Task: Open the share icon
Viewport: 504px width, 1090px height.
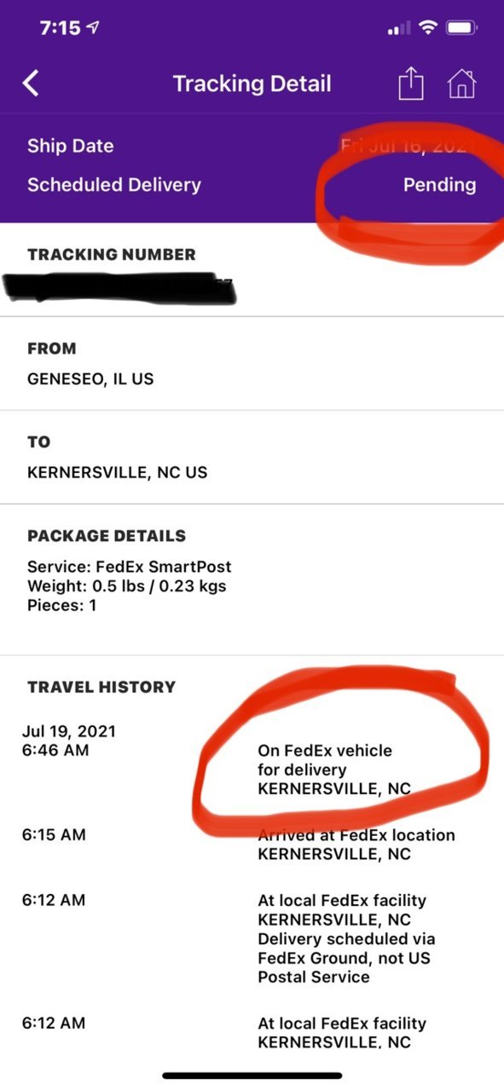Action: tap(411, 84)
